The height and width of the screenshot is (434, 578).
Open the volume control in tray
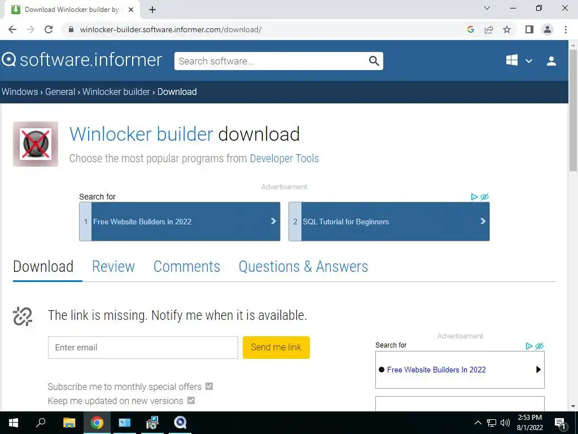(505, 423)
